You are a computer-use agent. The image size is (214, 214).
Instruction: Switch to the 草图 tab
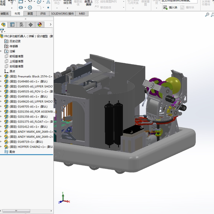[30, 14]
